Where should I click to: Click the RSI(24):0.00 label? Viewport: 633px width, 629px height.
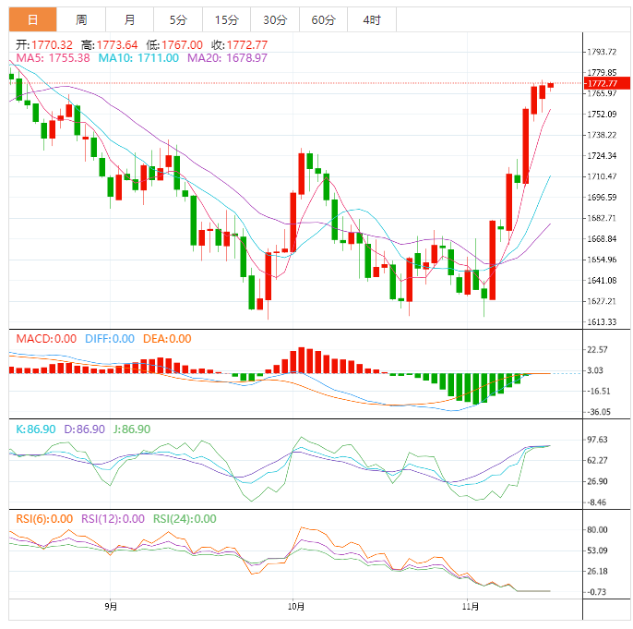click(x=185, y=519)
